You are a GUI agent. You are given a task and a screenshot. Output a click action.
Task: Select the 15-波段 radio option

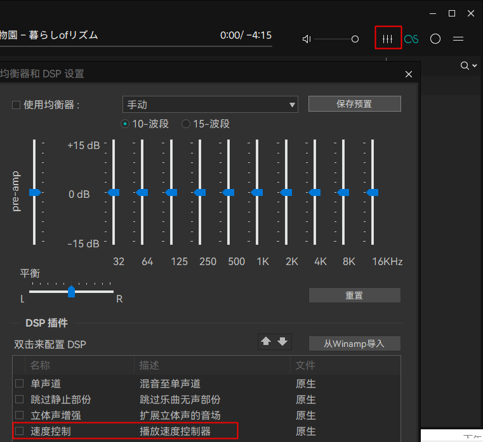tap(186, 124)
